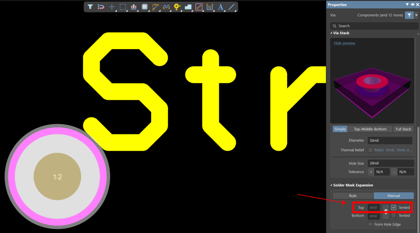Select the Move Objects cross-arrow tool
Viewport: 420px width, 233px height.
coord(112,7)
